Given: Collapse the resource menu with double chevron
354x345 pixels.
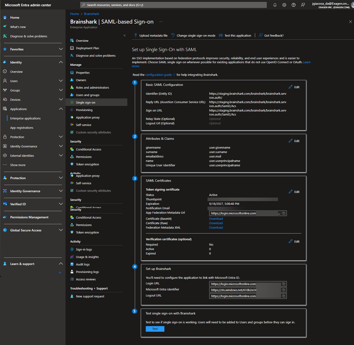Looking at the screenshot, I should coord(125,36).
